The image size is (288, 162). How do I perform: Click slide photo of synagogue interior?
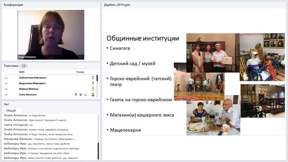click(x=263, y=101)
